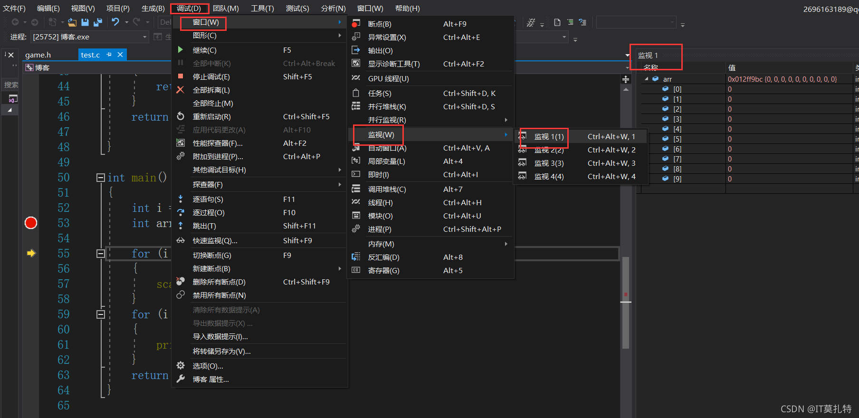Image resolution: width=859 pixels, height=418 pixels.
Task: Click the question mark indent toolbar icon
Action: click(583, 22)
